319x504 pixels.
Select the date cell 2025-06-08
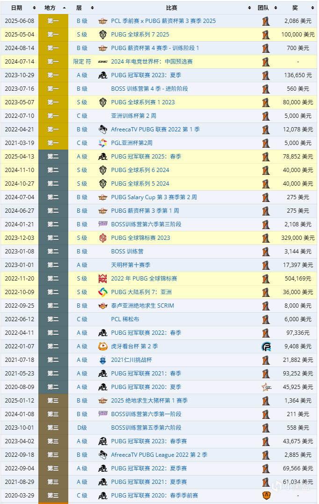point(20,21)
